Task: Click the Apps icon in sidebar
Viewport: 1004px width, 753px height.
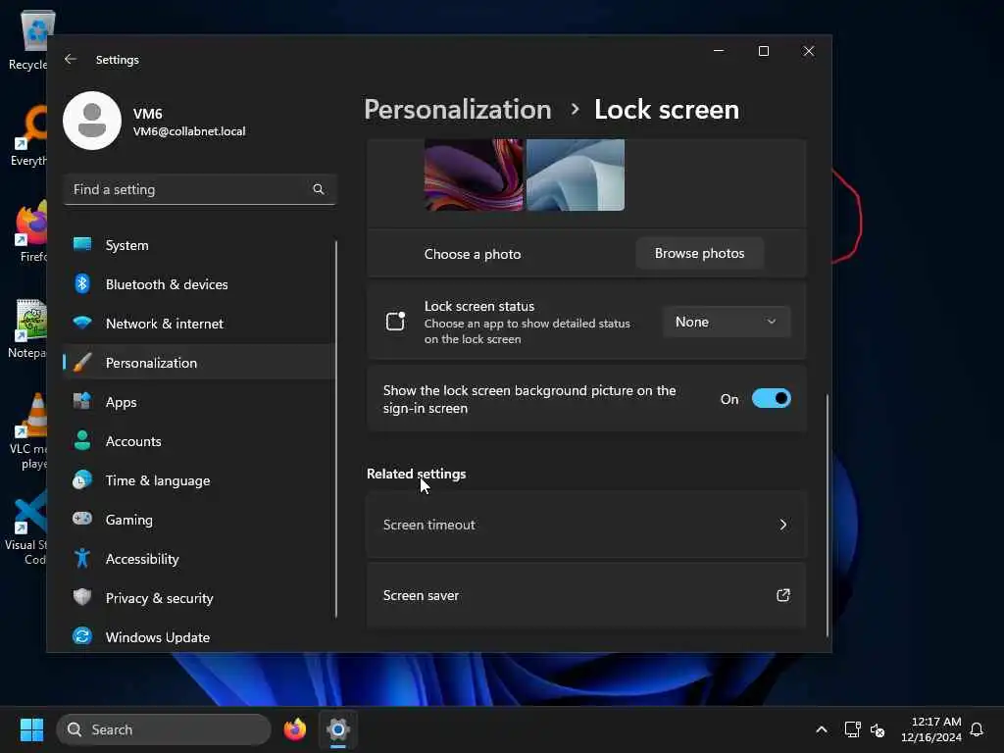Action: tap(82, 401)
